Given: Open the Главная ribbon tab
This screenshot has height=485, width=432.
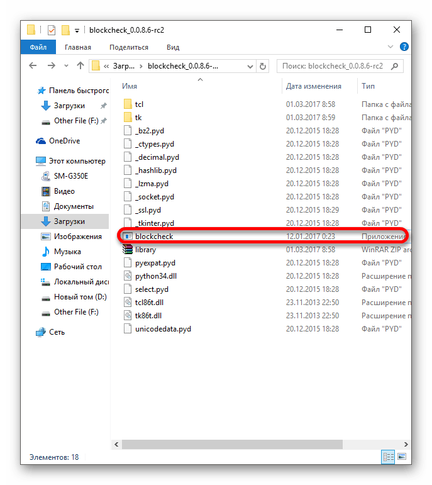Looking at the screenshot, I should tap(77, 47).
